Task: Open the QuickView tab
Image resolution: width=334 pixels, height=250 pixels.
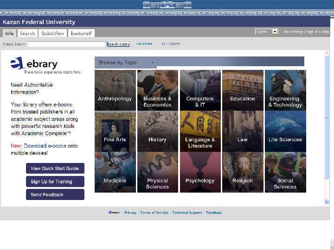Action: point(52,33)
